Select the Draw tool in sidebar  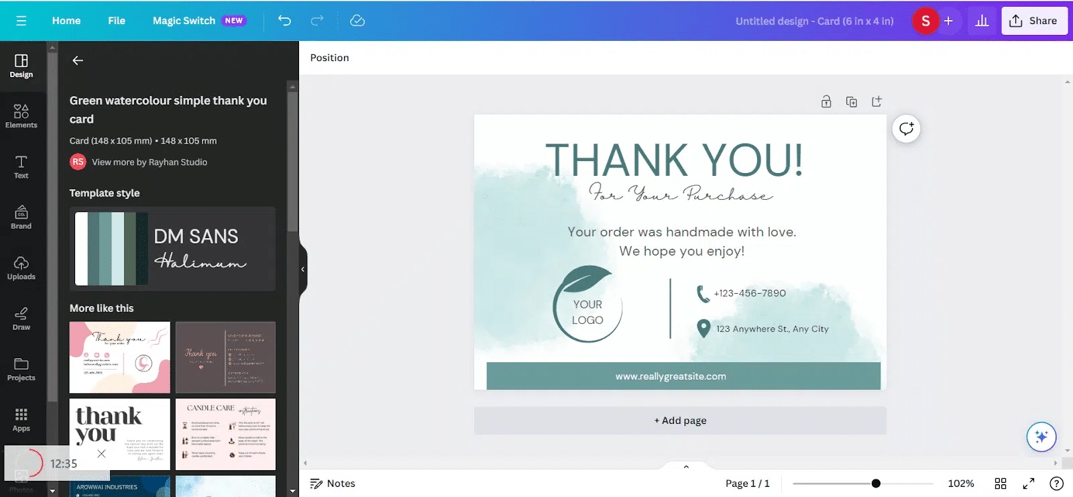pos(21,319)
